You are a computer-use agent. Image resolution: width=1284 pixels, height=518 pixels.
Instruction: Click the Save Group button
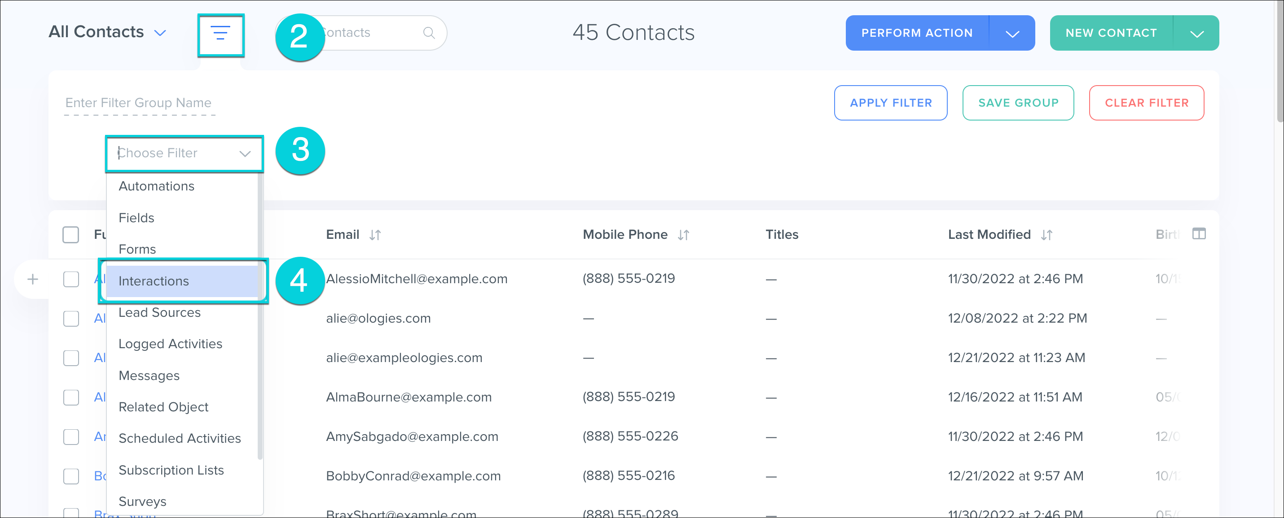[1018, 103]
